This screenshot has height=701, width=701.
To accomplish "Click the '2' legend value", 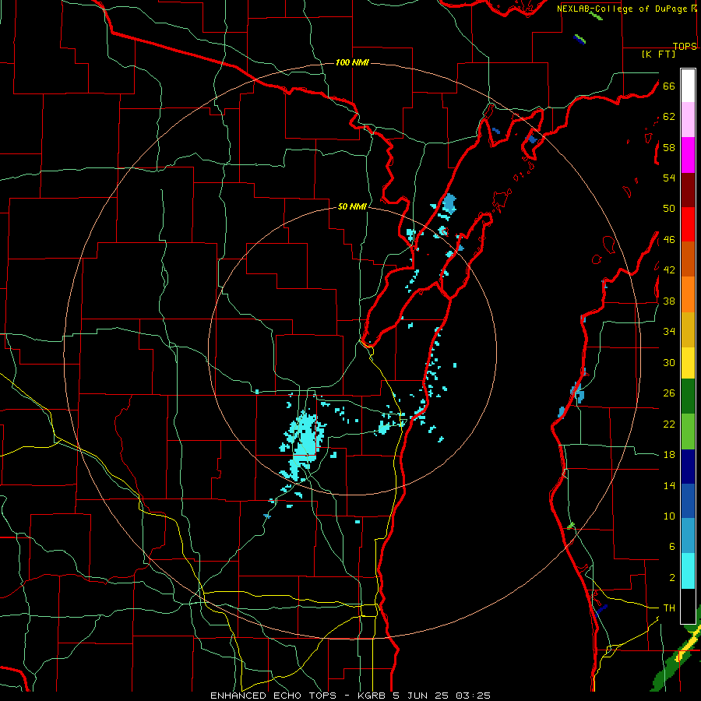I will 671,578.
